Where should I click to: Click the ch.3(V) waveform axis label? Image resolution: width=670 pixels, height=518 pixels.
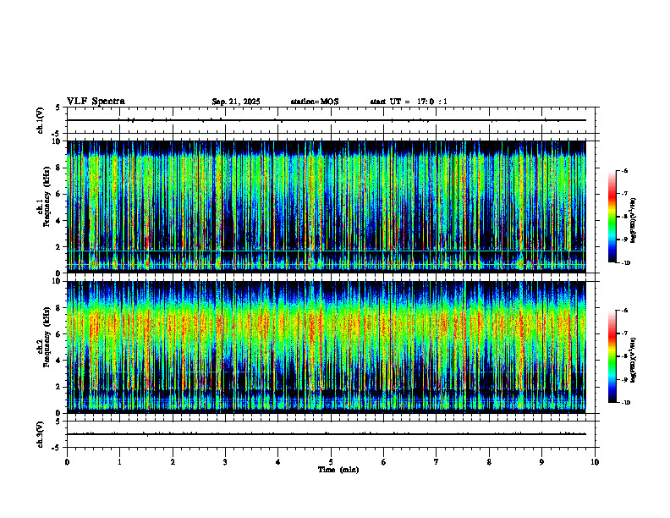pyautogui.click(x=41, y=434)
